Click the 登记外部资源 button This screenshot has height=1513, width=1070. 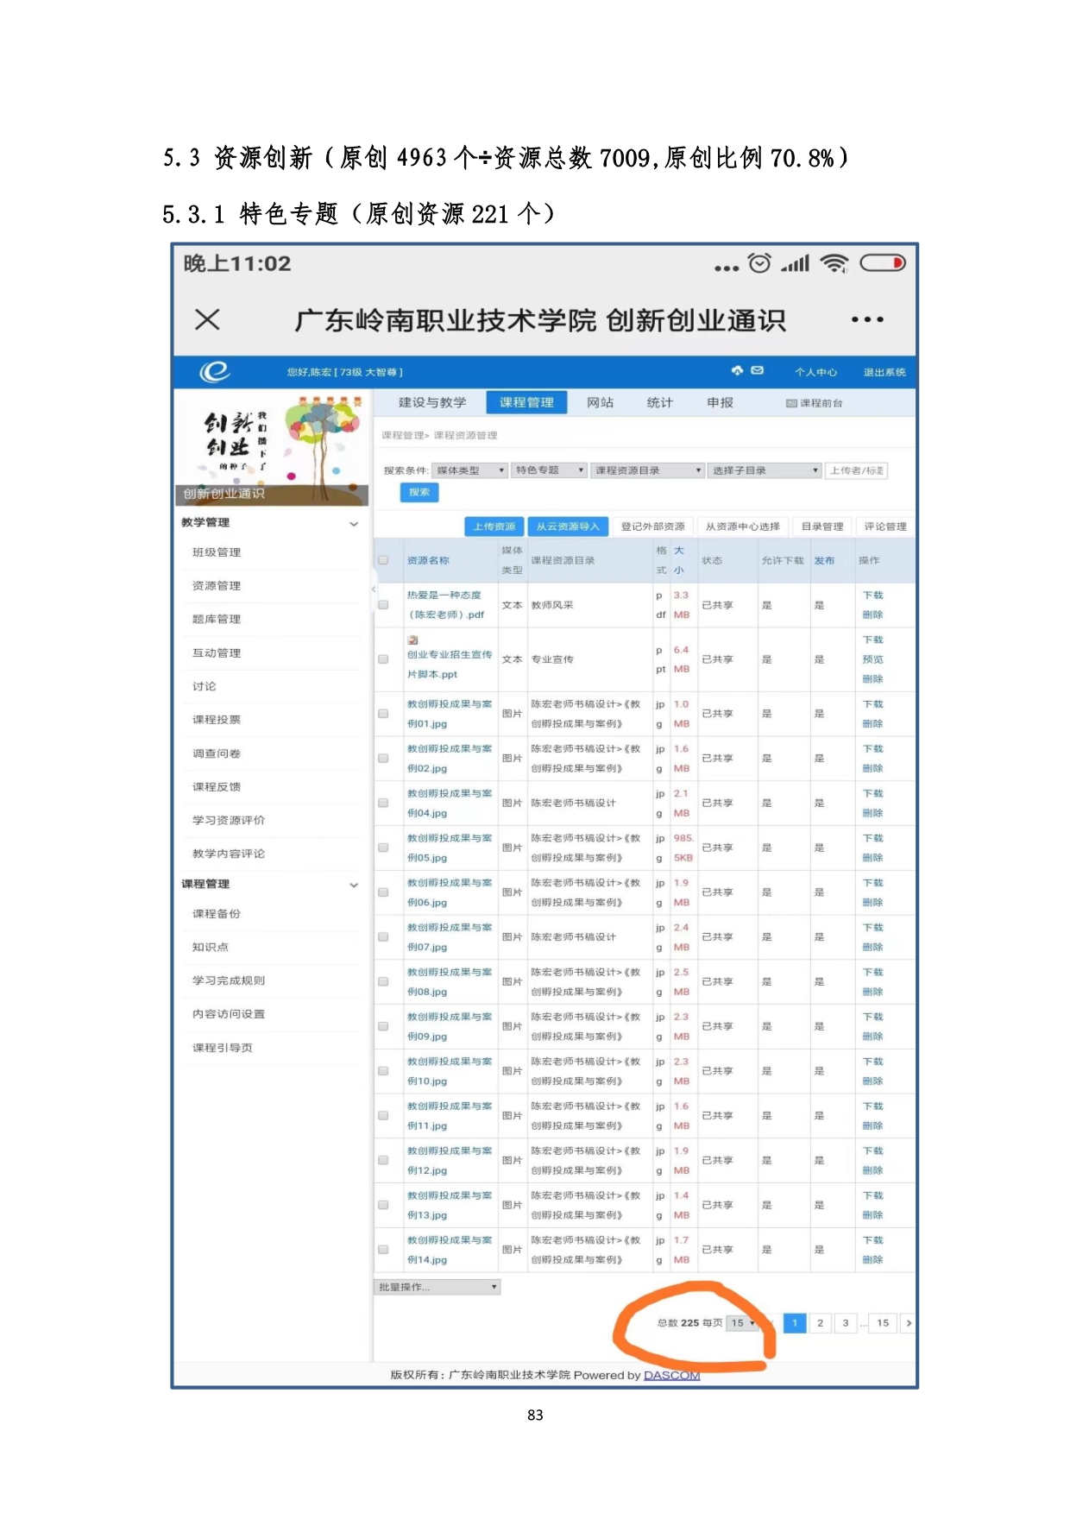(x=652, y=526)
